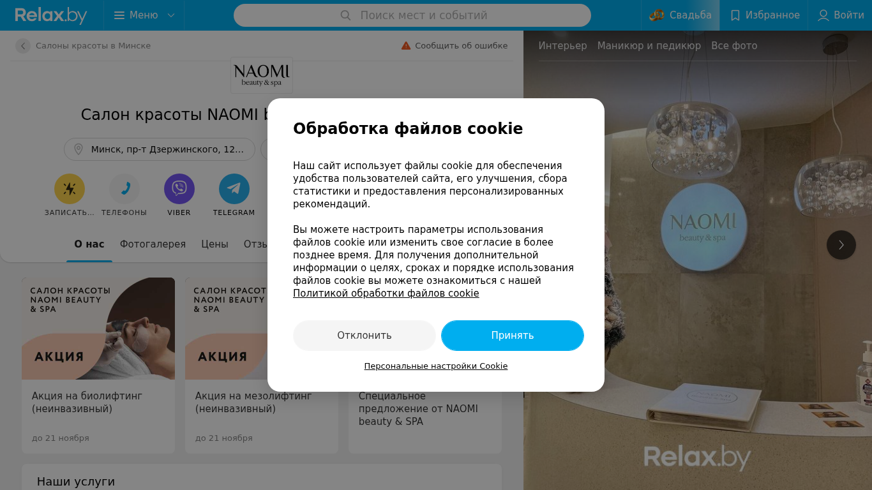
Task: Contact salon via Telegram icon
Action: 234,189
